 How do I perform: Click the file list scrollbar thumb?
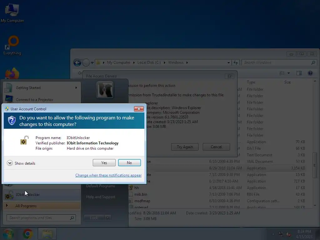click(315, 165)
